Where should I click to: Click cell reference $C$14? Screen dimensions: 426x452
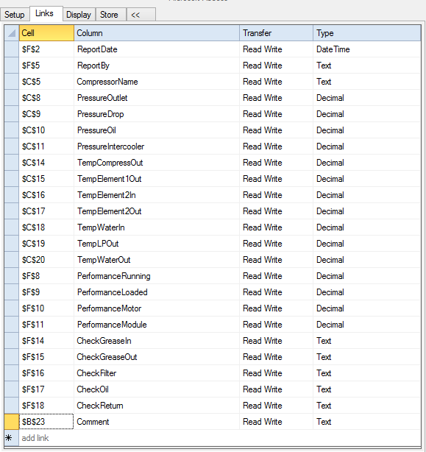click(46, 162)
